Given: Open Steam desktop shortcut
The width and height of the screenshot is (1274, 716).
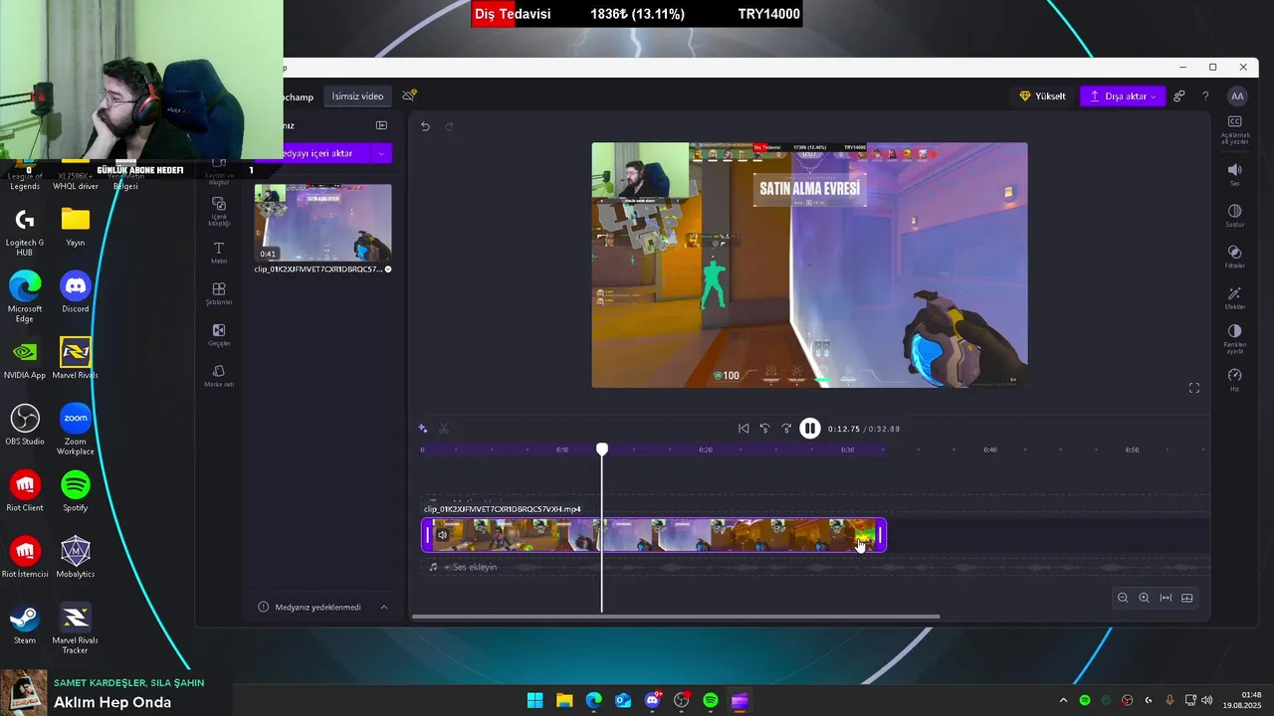Looking at the screenshot, I should coord(25,623).
